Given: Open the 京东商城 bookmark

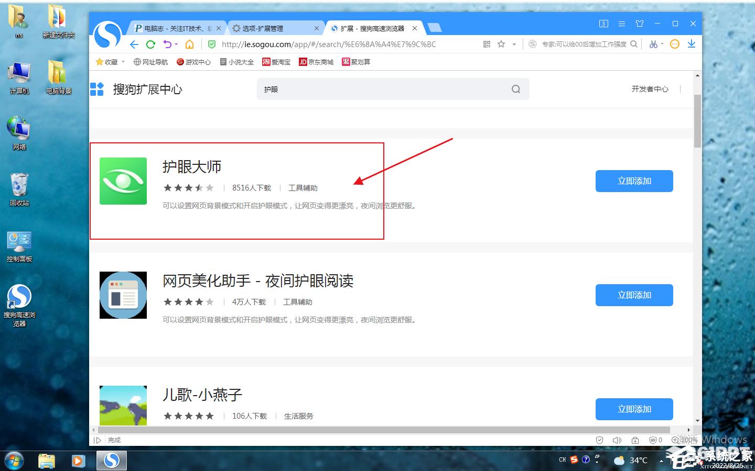Looking at the screenshot, I should (x=316, y=62).
